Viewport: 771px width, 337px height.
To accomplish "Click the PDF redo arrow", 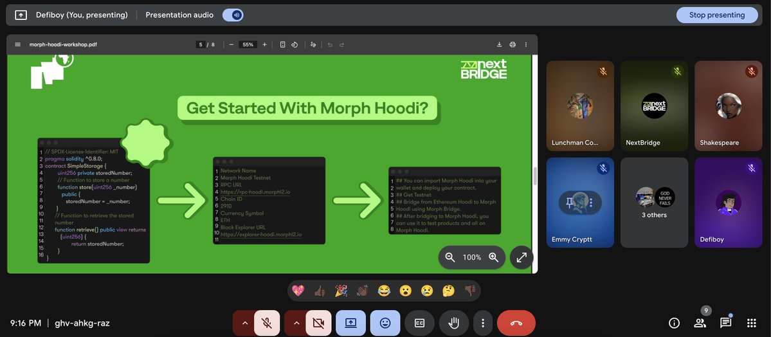I will point(341,44).
